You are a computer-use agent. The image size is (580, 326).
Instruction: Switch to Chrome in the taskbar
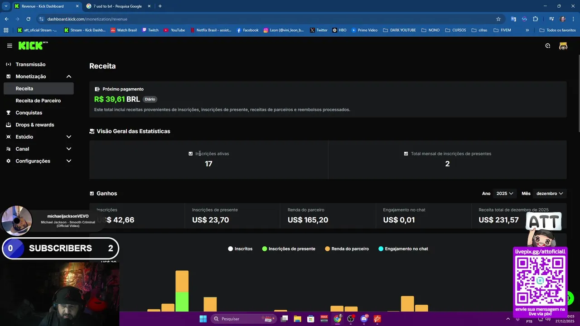(x=338, y=319)
